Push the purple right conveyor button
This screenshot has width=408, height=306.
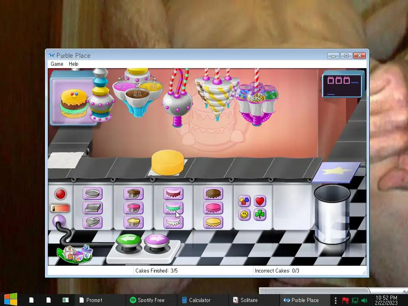point(157,241)
